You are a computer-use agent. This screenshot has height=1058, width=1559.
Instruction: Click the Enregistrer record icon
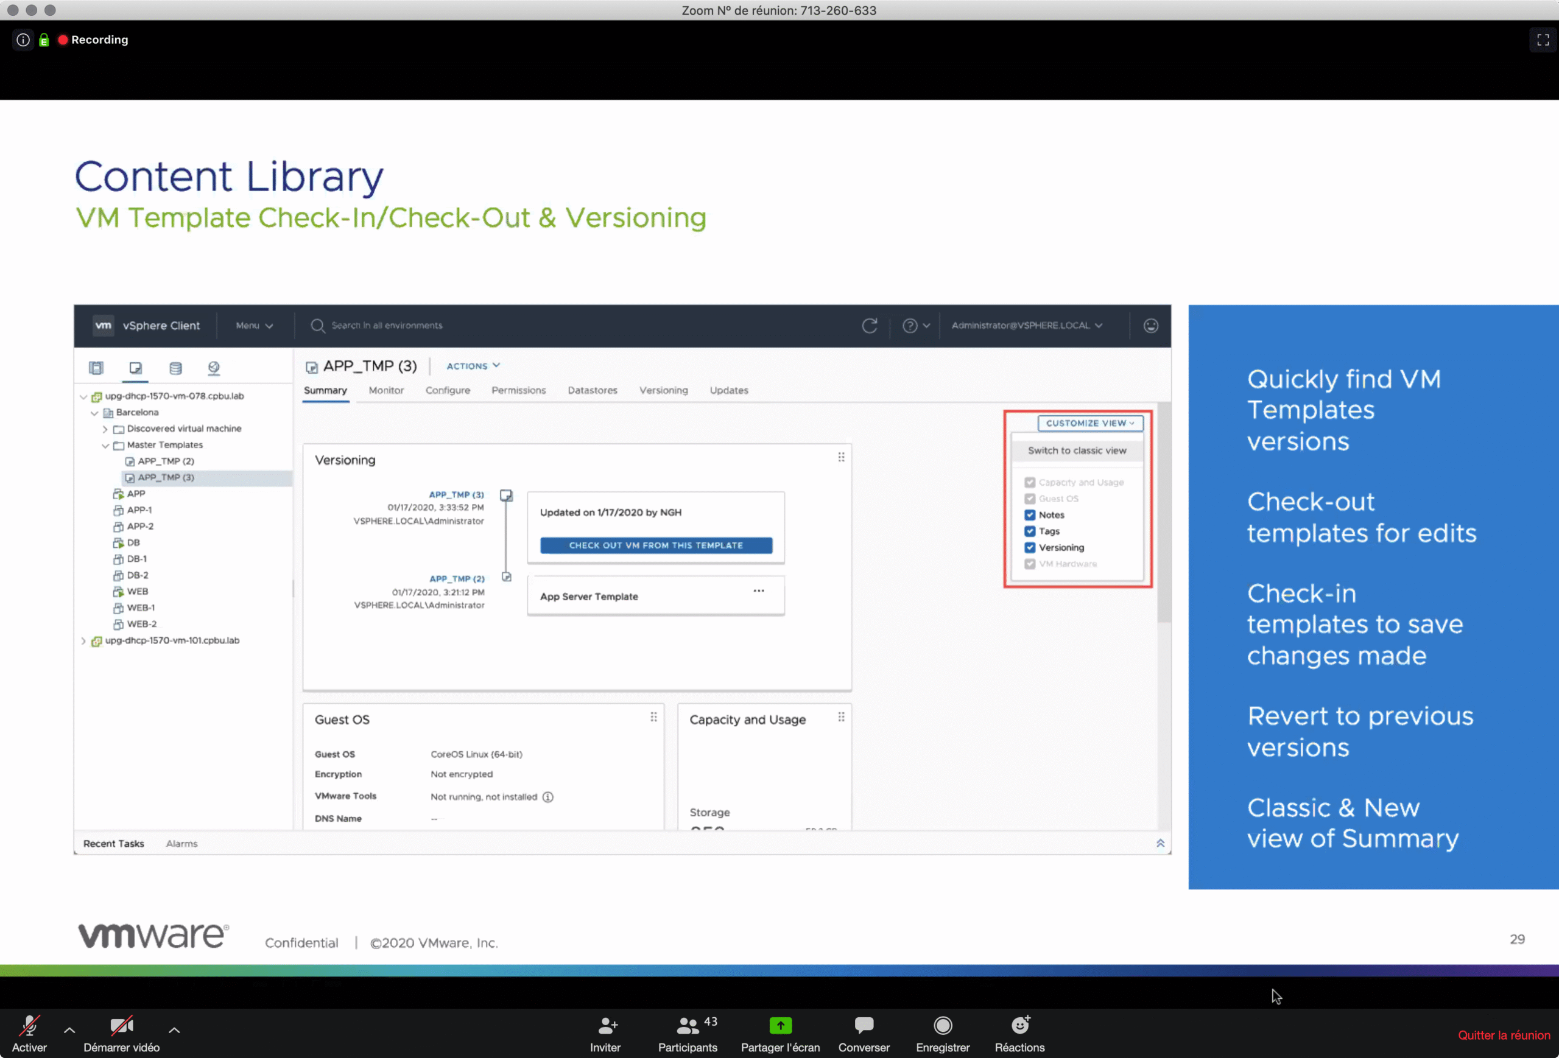(x=943, y=1026)
